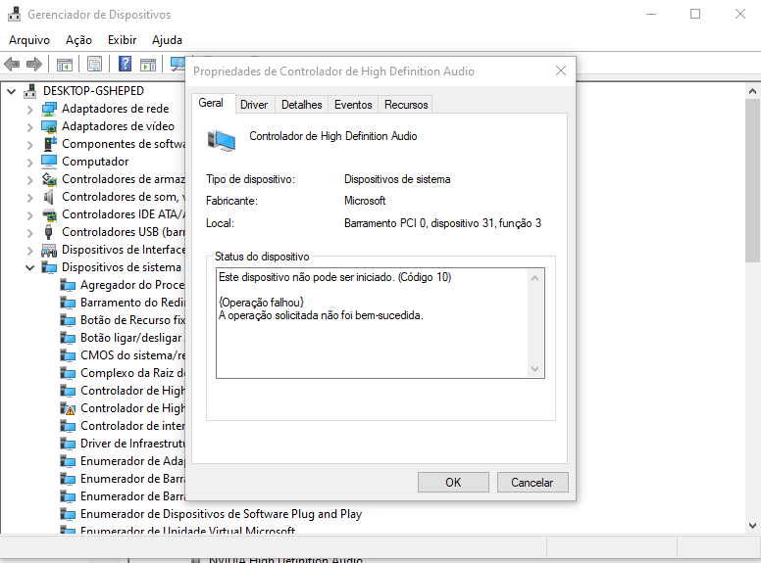Image resolution: width=761 pixels, height=563 pixels.
Task: Click the Botão ligar/desligar device icon
Action: 68,338
